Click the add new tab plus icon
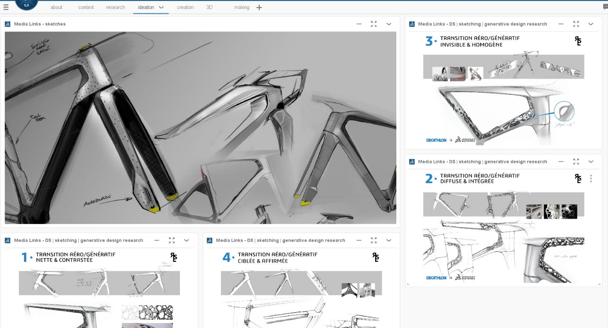Viewport: 608px width, 328px height. tap(259, 7)
